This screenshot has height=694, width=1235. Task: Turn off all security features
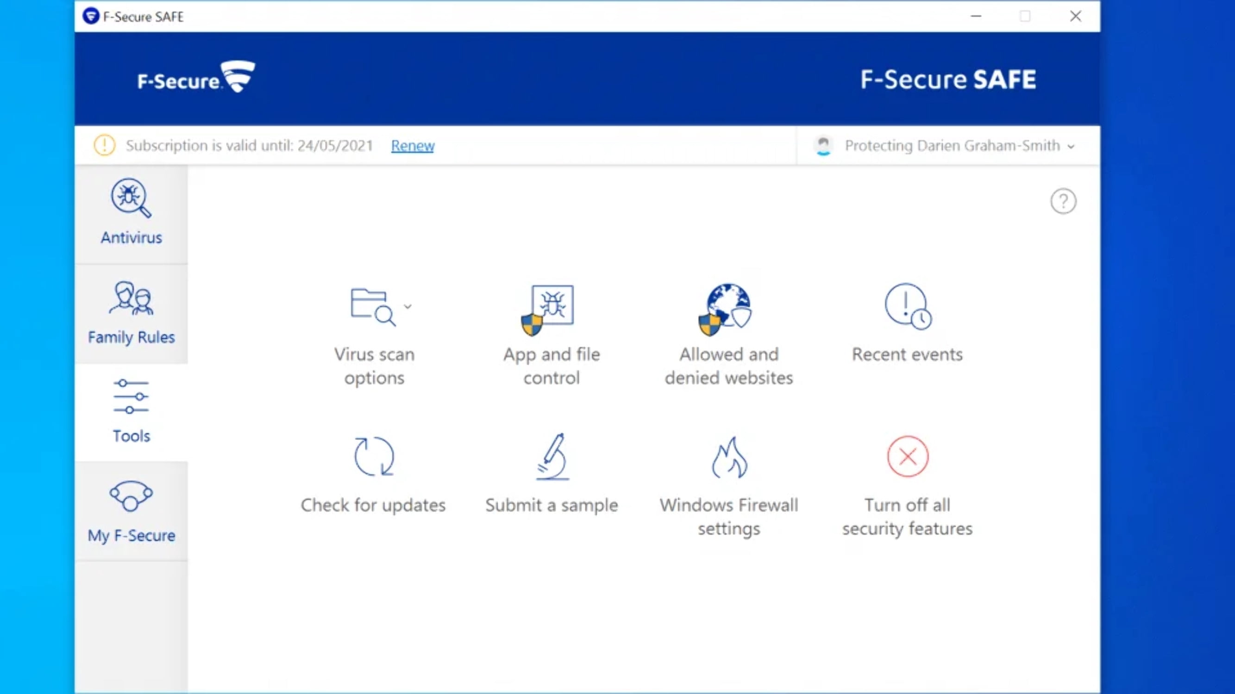pos(907,456)
